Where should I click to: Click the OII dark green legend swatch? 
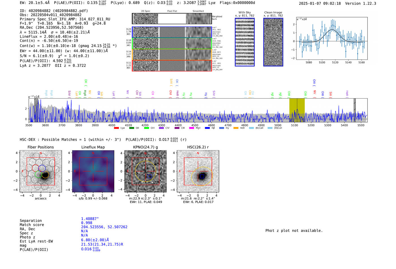[132, 128]
